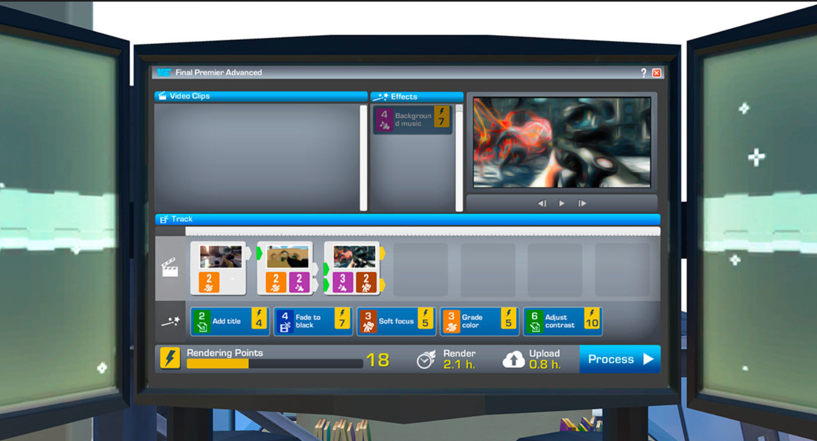The width and height of the screenshot is (817, 441).
Task: Skip to next frame in preview
Action: pos(582,203)
